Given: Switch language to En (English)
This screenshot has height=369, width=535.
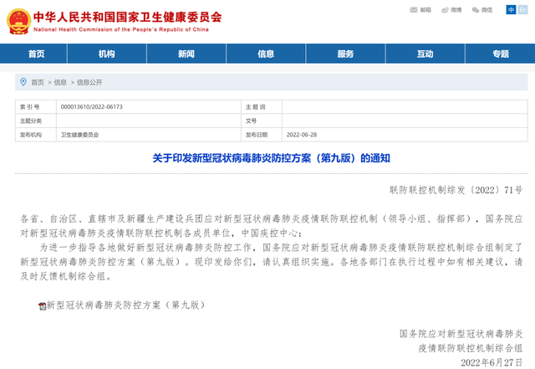Looking at the screenshot, I should click(x=523, y=10).
